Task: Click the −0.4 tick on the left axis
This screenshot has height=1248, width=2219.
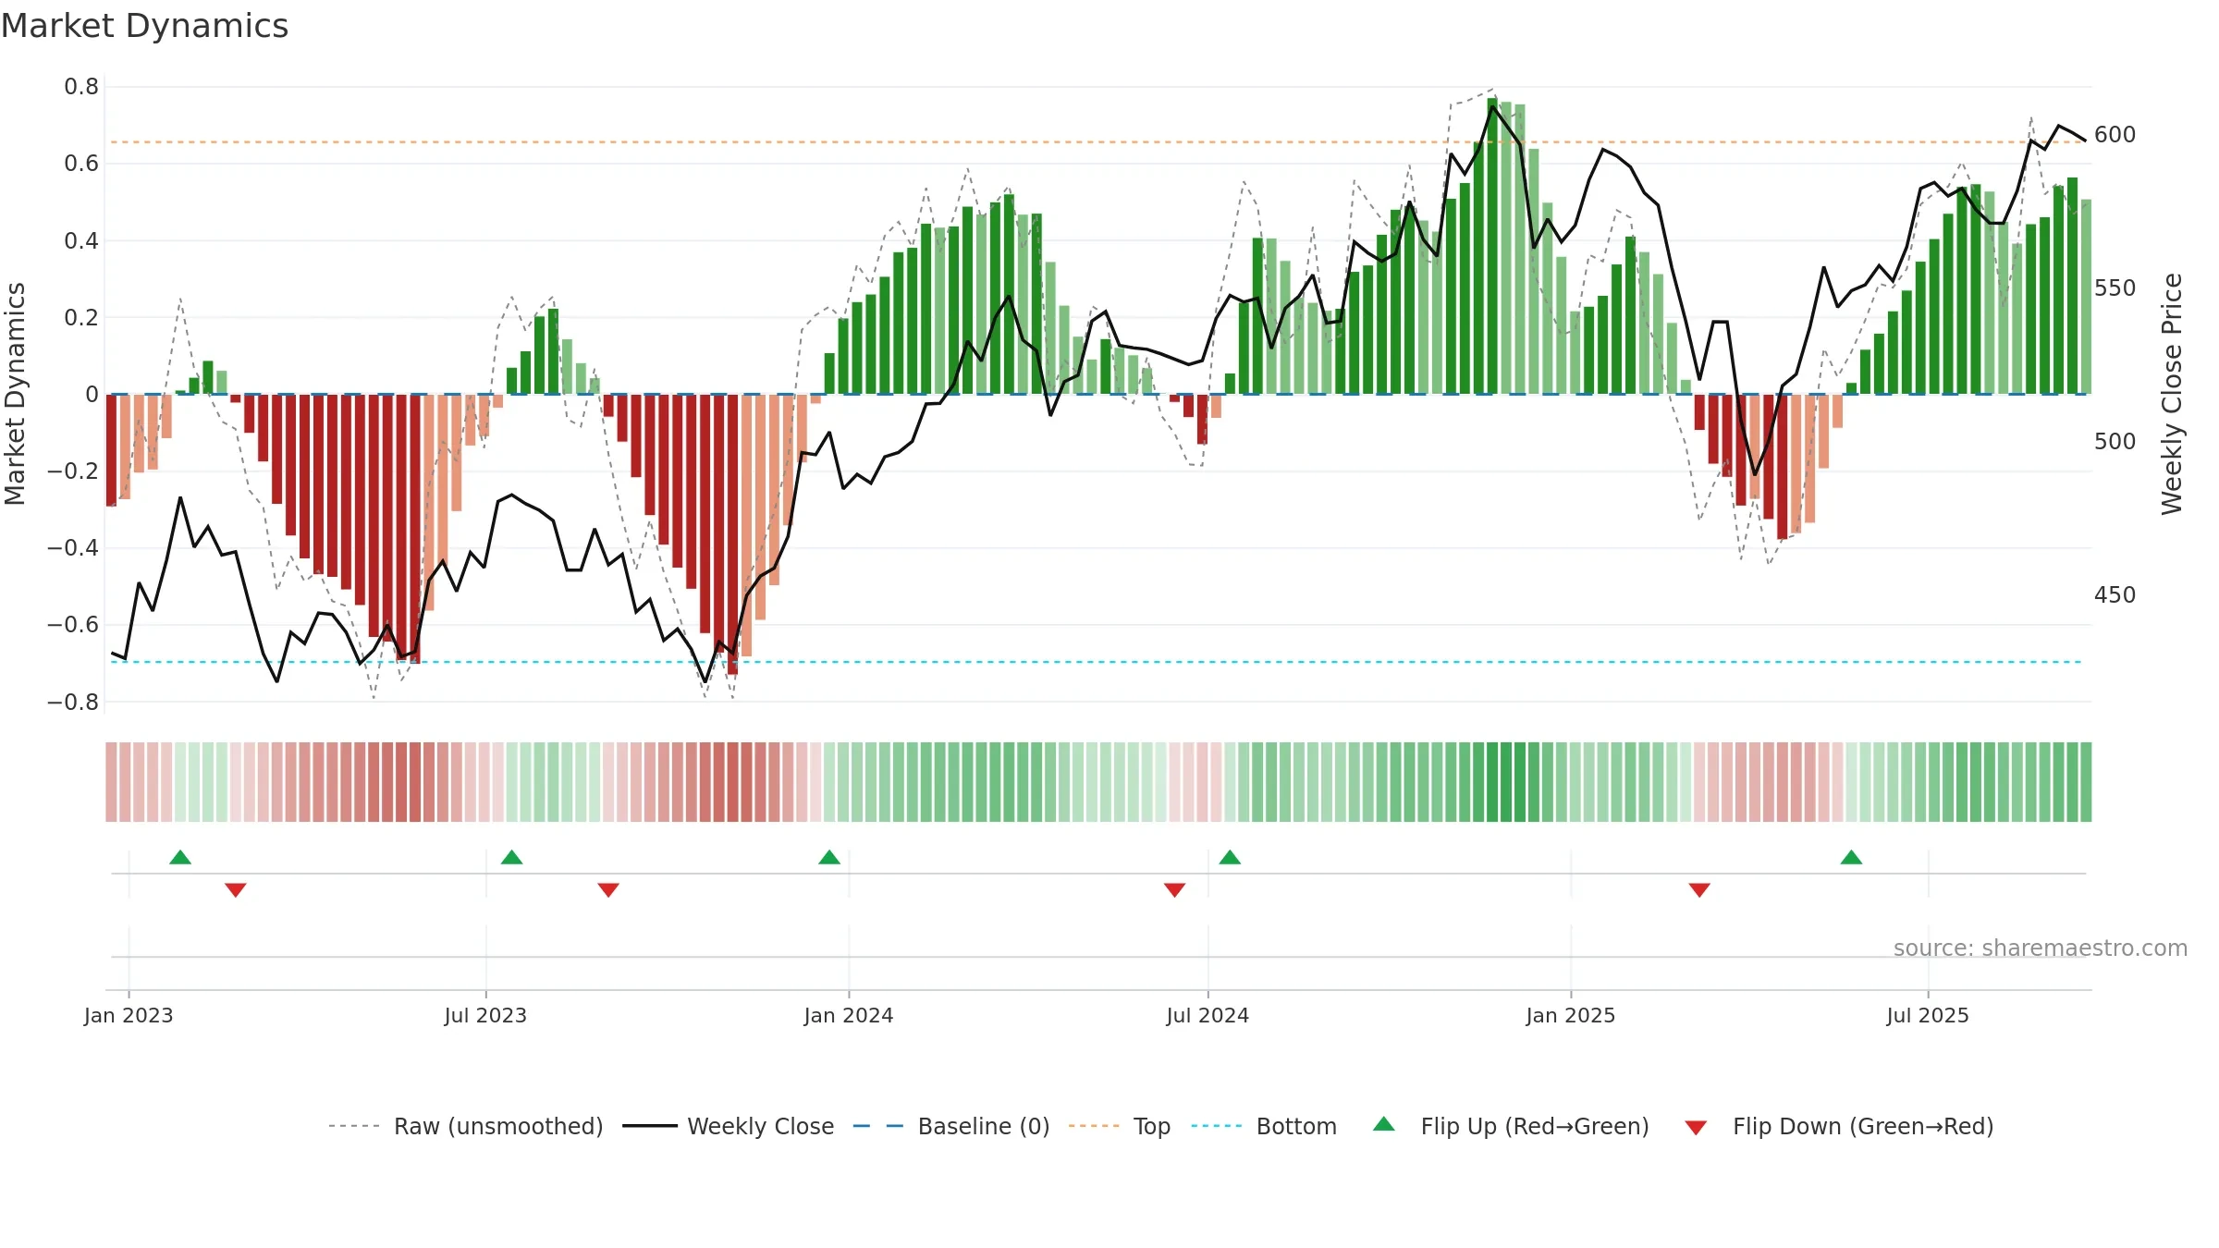Action: 73,548
